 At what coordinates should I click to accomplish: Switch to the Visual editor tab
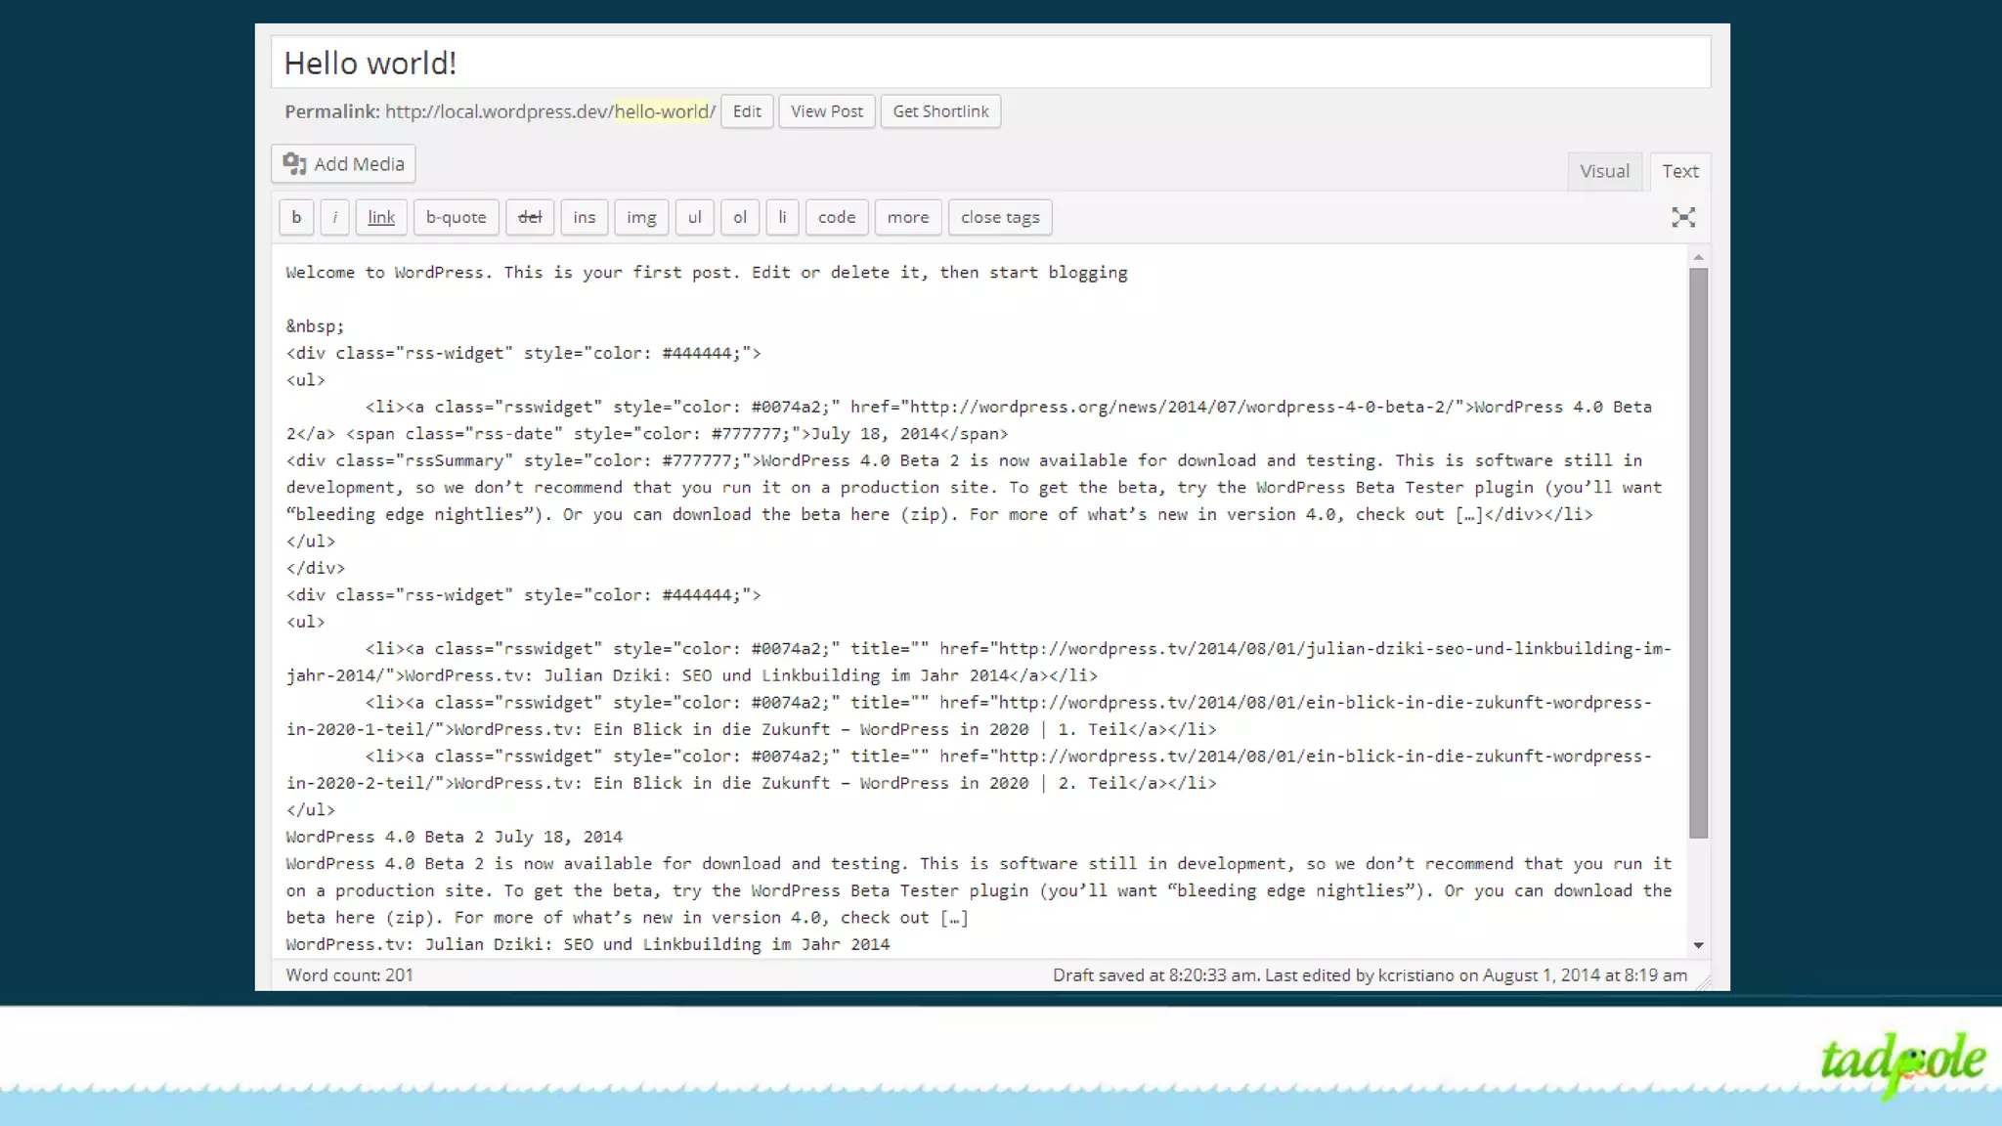pos(1604,171)
